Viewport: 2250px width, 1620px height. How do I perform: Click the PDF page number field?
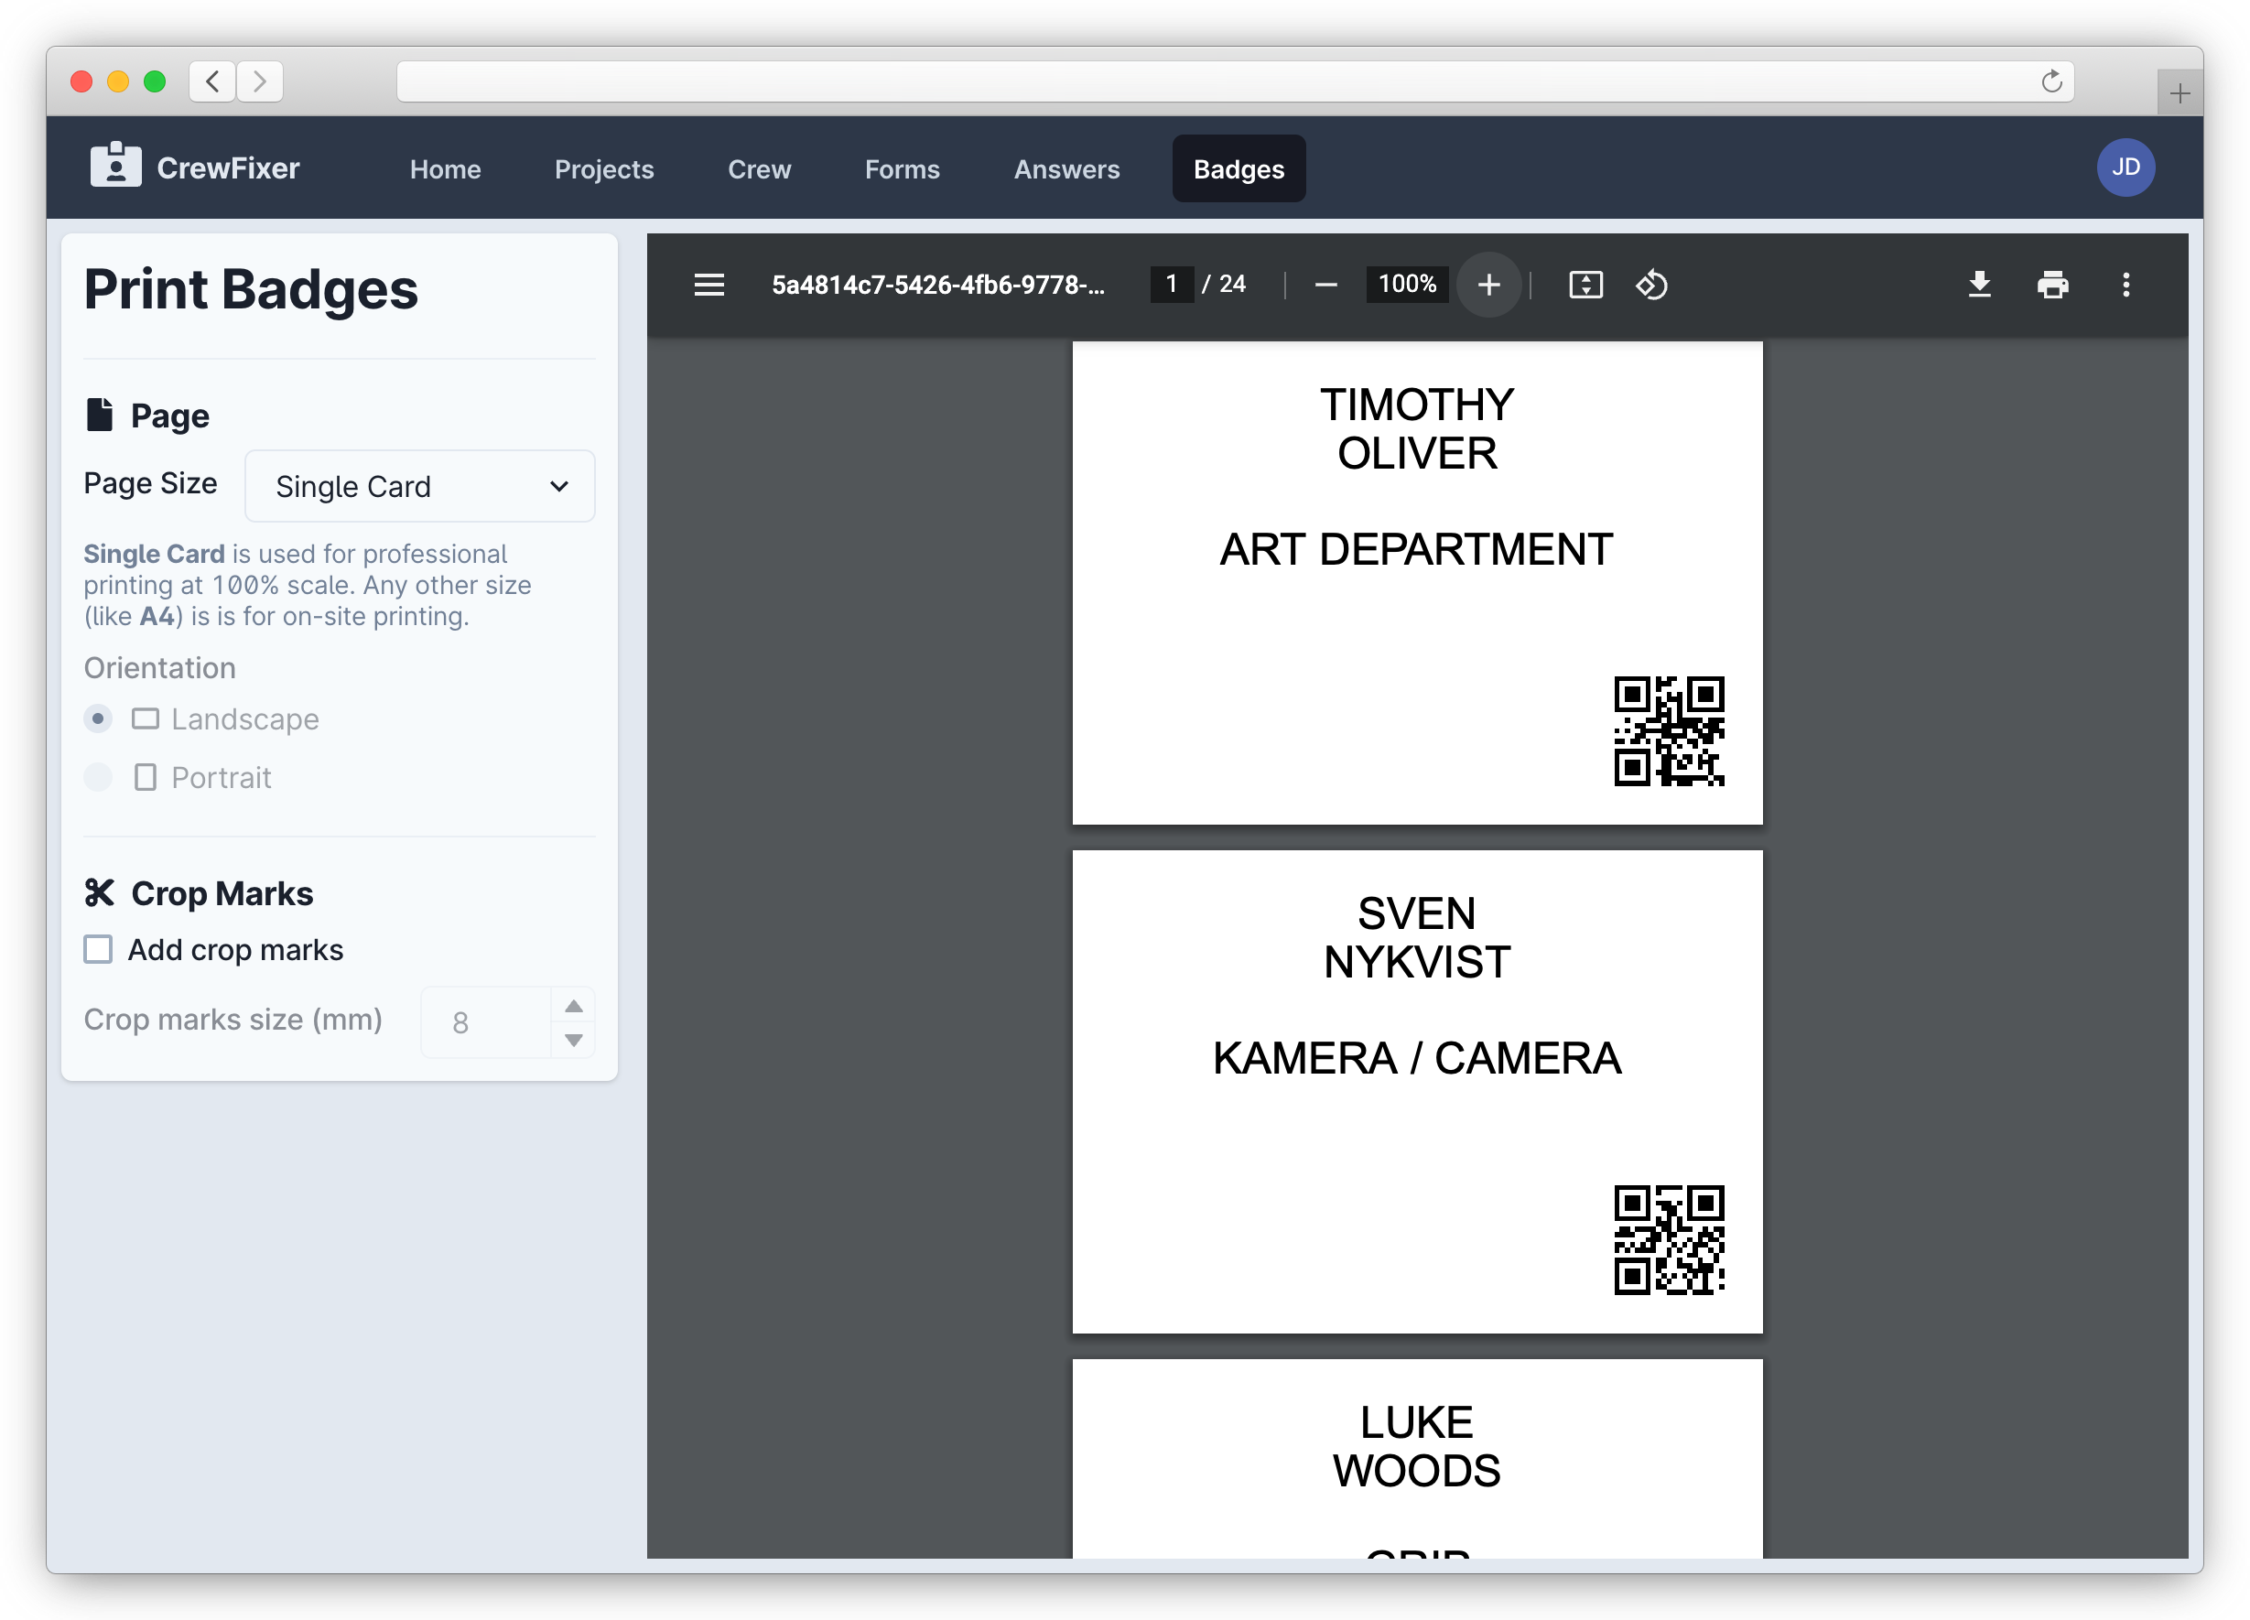click(1171, 285)
